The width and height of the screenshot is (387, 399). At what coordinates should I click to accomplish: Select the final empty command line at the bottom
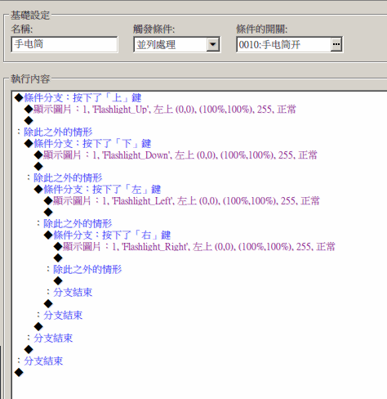(x=19, y=372)
